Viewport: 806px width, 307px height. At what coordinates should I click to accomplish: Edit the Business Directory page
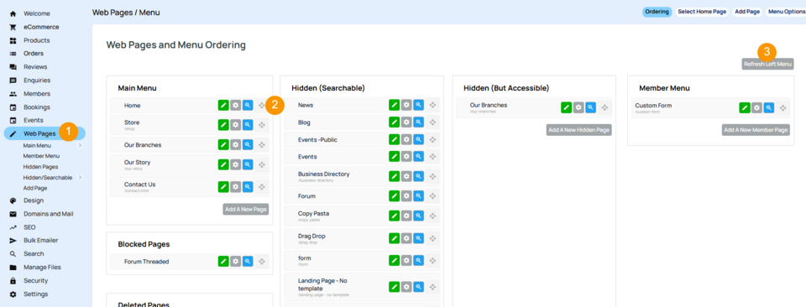point(395,176)
